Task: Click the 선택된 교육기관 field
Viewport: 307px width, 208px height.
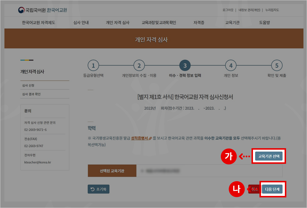Action: (209, 171)
